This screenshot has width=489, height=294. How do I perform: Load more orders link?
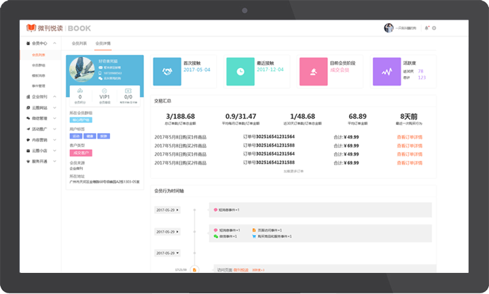coord(293,171)
